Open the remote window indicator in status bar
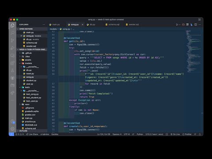Screen dimensions: 212x159 pos(11,134)
